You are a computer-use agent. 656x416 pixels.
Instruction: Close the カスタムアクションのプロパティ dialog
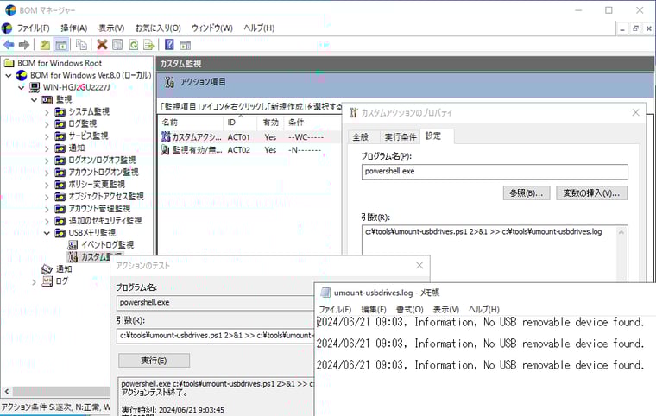pos(636,112)
